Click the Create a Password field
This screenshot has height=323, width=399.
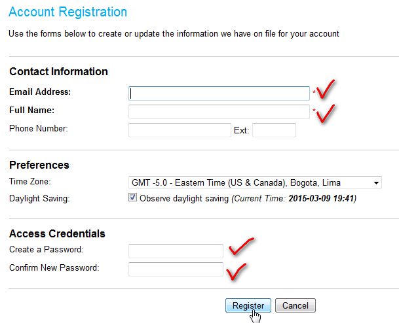coord(176,251)
